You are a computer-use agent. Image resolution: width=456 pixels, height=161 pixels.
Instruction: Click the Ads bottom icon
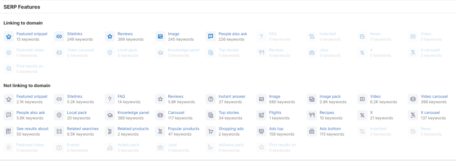coord(312,131)
